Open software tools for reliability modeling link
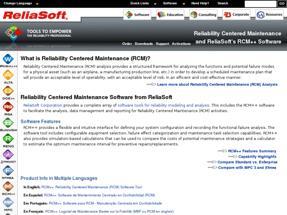Screen dimensions: 287x215 (163, 105)
